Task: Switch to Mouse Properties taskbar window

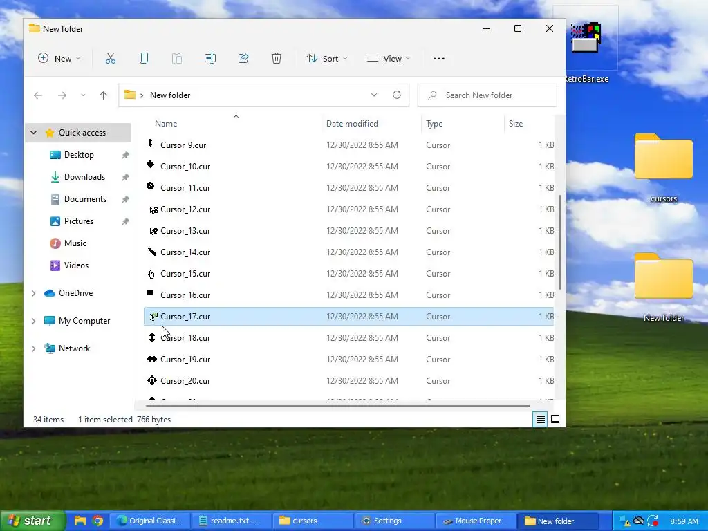Action: click(474, 521)
